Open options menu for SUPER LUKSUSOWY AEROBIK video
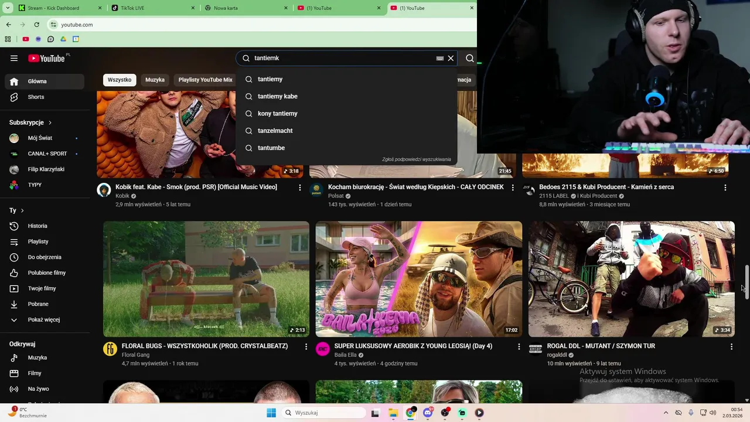Screen dimensions: 750x422 tap(519, 347)
